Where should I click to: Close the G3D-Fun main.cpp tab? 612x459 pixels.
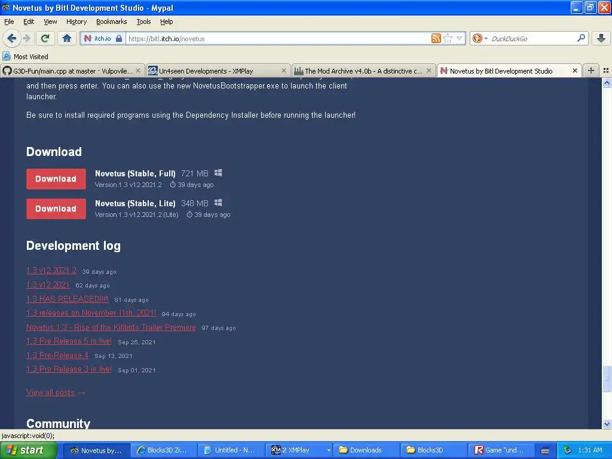(138, 71)
